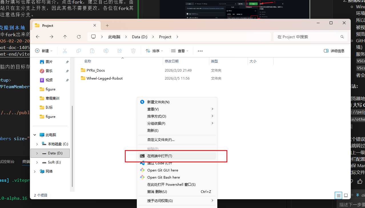The image size is (365, 208).
Task: Refresh the Project folder view
Action: (x=79, y=37)
